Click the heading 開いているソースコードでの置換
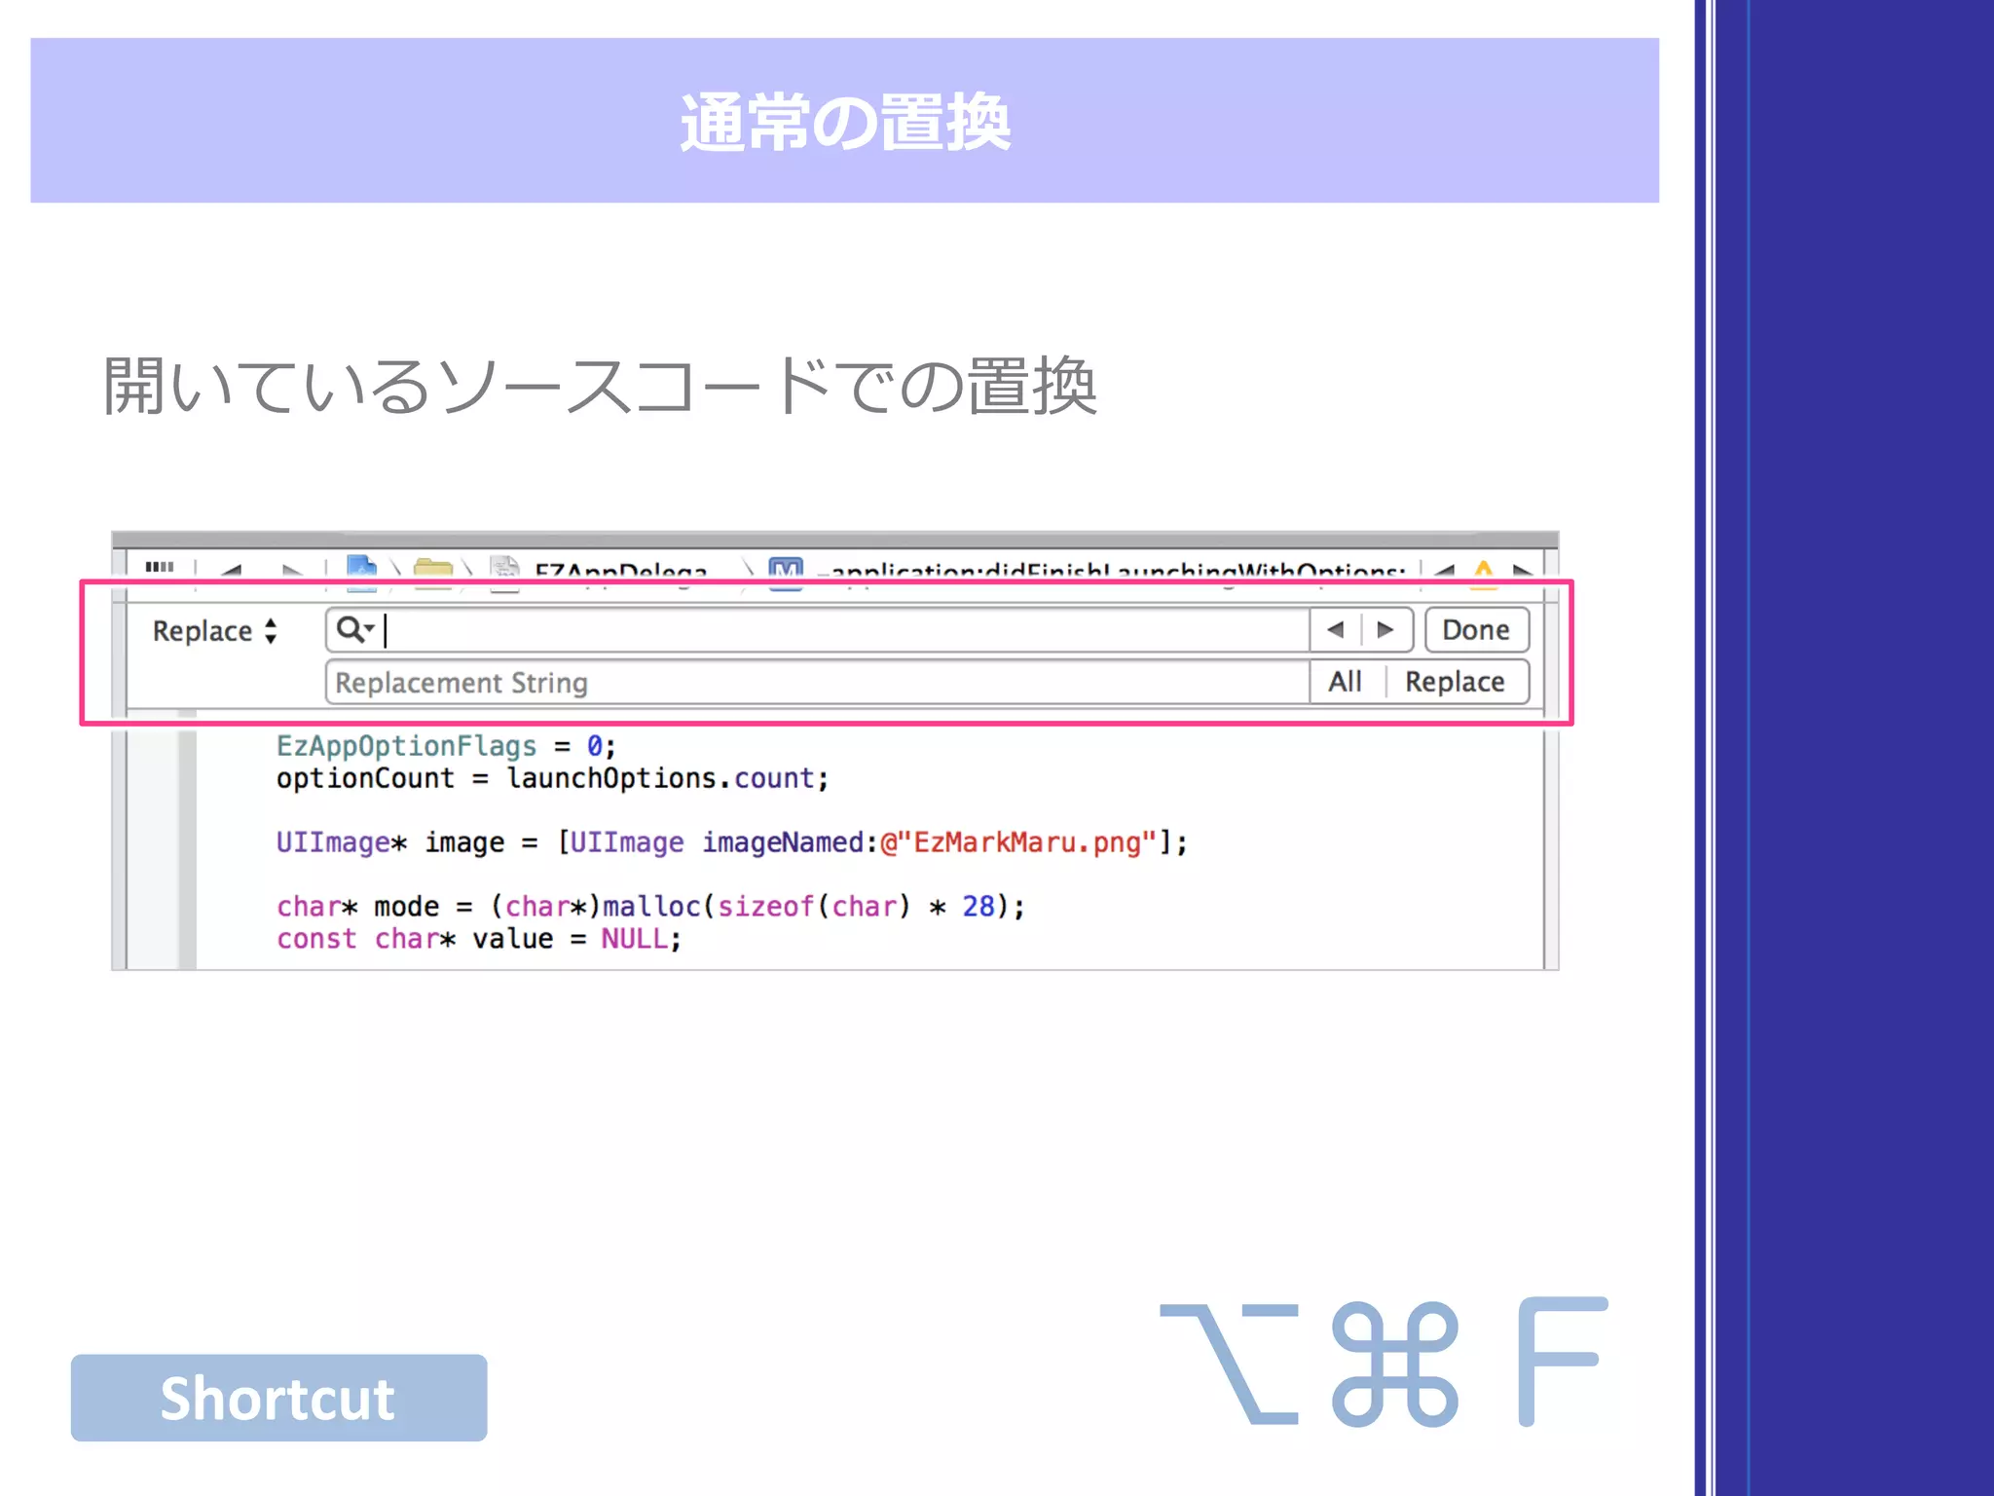1994x1496 pixels. point(601,386)
